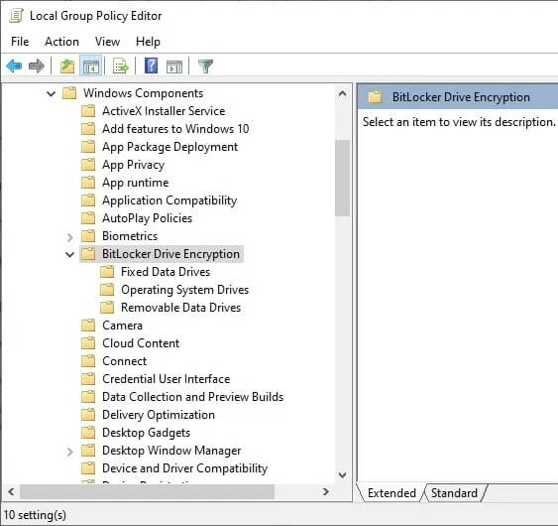Select the Connect tree item
Viewport: 558px width, 526px height.
point(125,361)
